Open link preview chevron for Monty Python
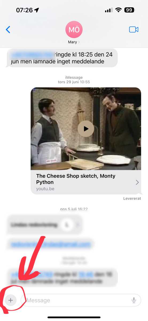This screenshot has width=148, height=321. [x=137, y=182]
